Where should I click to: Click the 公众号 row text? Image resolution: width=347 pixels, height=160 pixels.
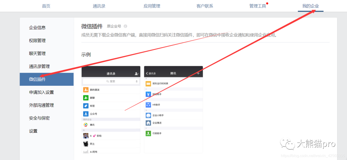point(93,114)
